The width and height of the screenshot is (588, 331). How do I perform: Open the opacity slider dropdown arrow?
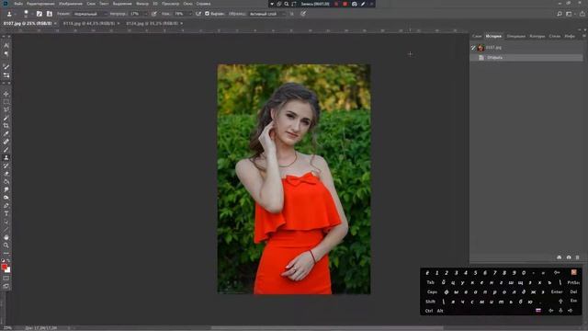click(x=146, y=14)
